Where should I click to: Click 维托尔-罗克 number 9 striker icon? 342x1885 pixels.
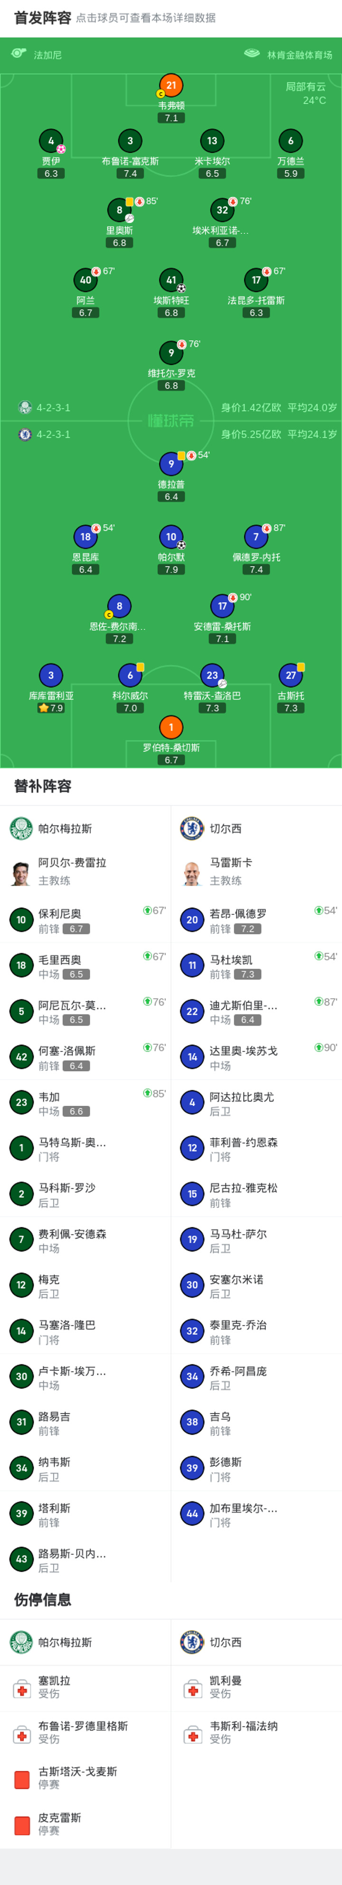[171, 353]
